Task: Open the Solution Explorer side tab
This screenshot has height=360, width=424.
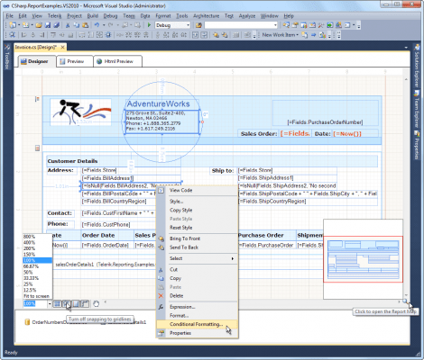Action: click(x=417, y=66)
